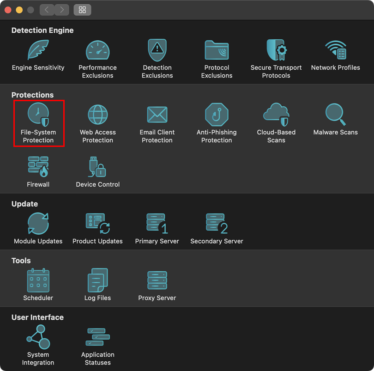Click the back navigation arrow
Screen dimensions: 374x371
(x=47, y=10)
